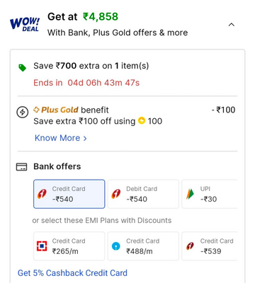Choose HDFC Credit Card ₹265/m EMI plan
Viewport: 255px width, 283px height.
pos(69,246)
